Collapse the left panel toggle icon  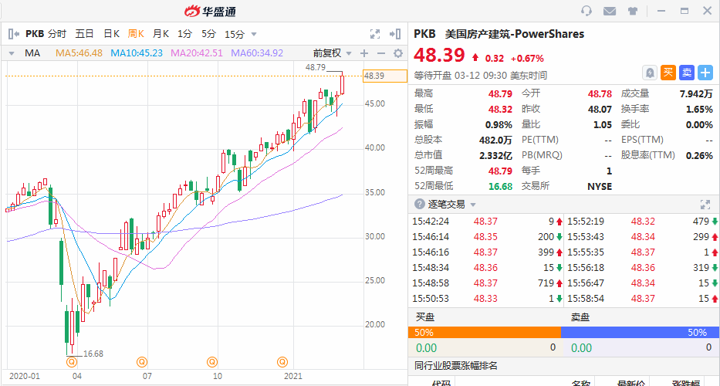tap(14, 33)
